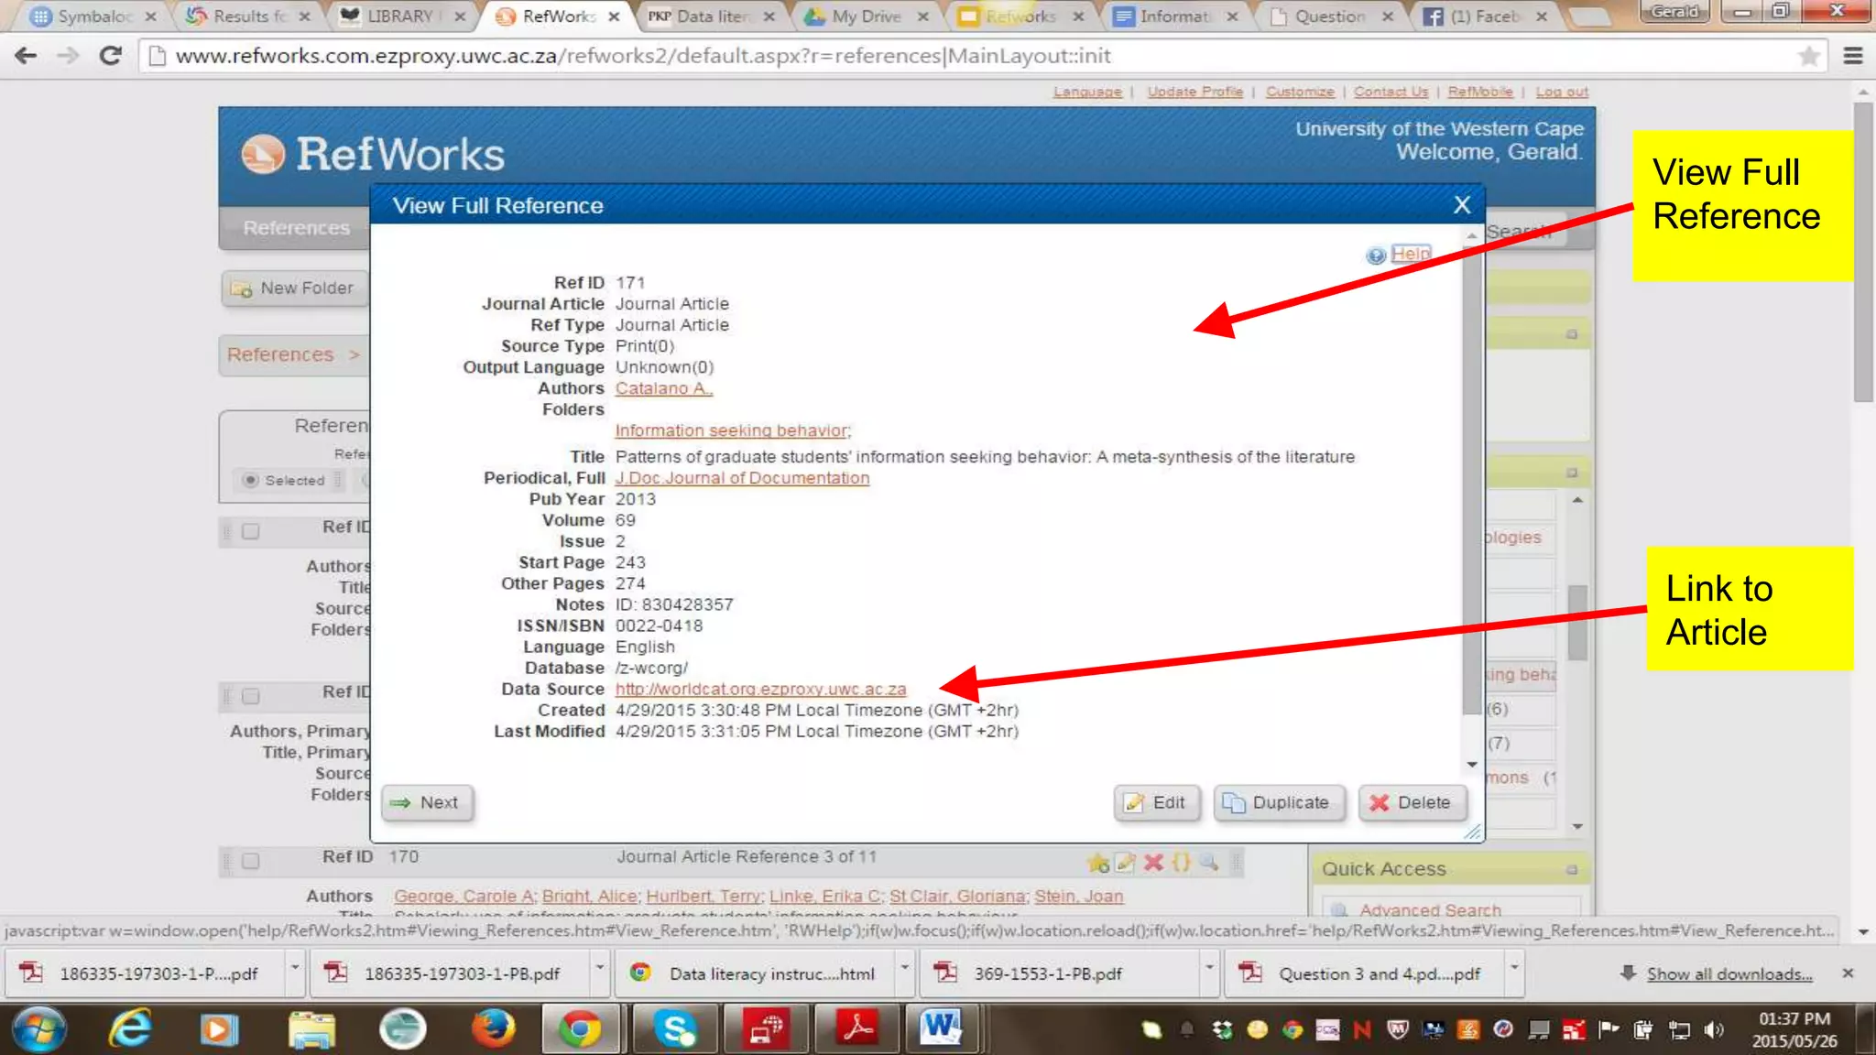
Task: Close the View Full Reference dialog
Action: (1462, 205)
